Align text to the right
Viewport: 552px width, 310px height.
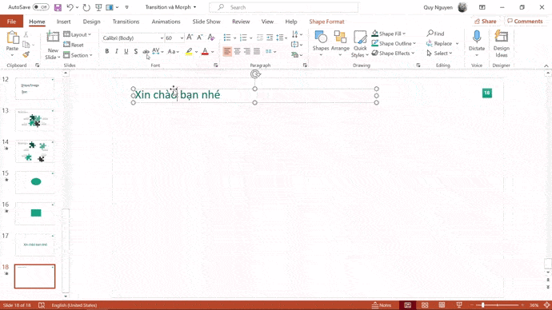[x=247, y=52]
